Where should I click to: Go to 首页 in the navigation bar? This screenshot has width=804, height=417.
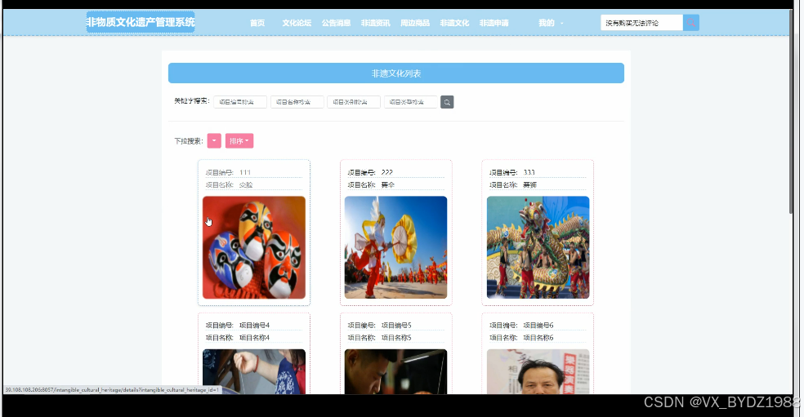(257, 23)
